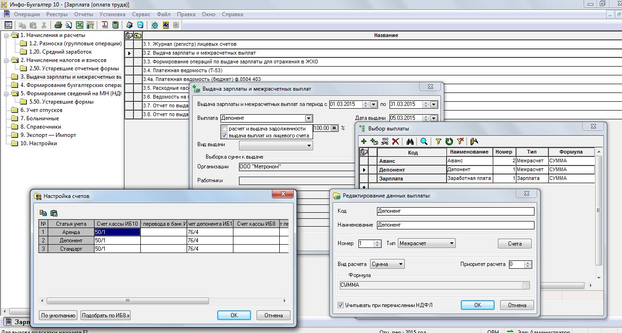Image resolution: width=622 pixels, height=333 pixels.
Task: Open the calculator icon in the main toolbar
Action: click(115, 25)
